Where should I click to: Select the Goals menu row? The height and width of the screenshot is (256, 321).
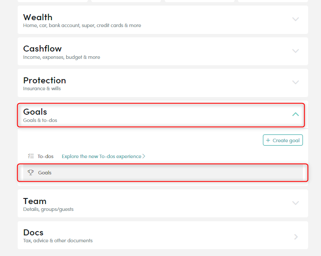coord(163,173)
